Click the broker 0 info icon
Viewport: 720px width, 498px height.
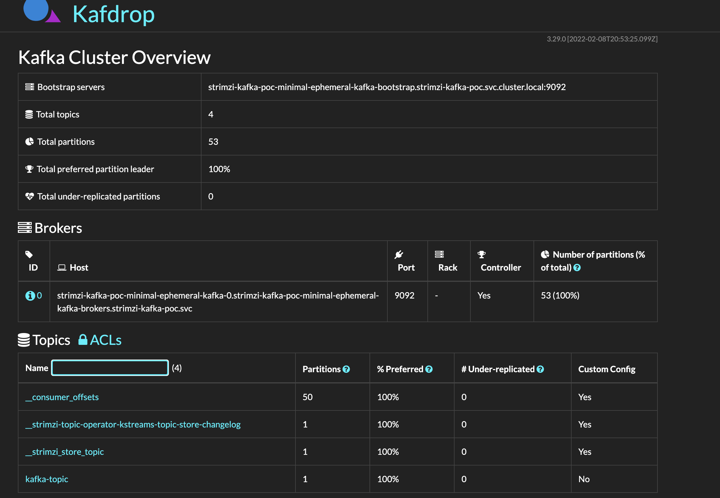[x=30, y=296]
